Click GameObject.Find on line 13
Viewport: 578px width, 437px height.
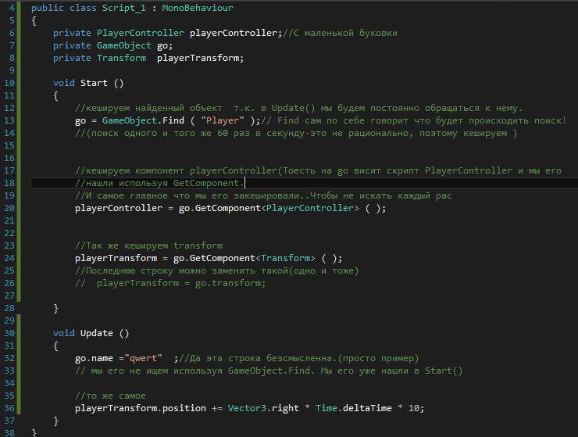[x=143, y=120]
